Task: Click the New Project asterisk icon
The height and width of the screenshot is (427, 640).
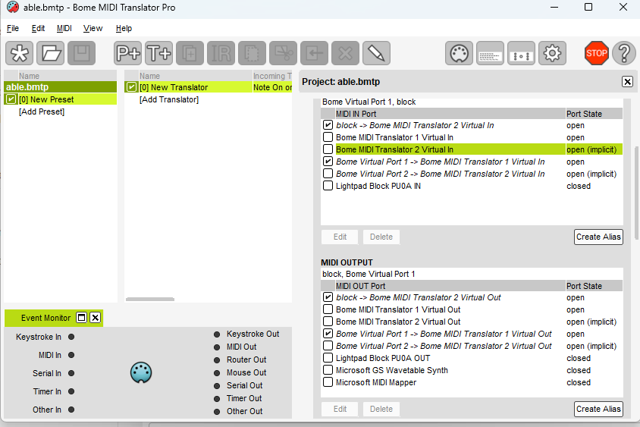Action: tap(19, 53)
